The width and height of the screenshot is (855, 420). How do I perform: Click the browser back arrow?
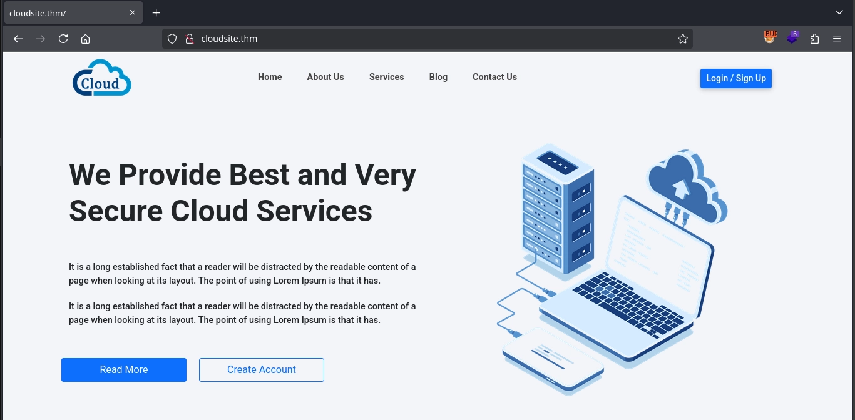coord(18,39)
